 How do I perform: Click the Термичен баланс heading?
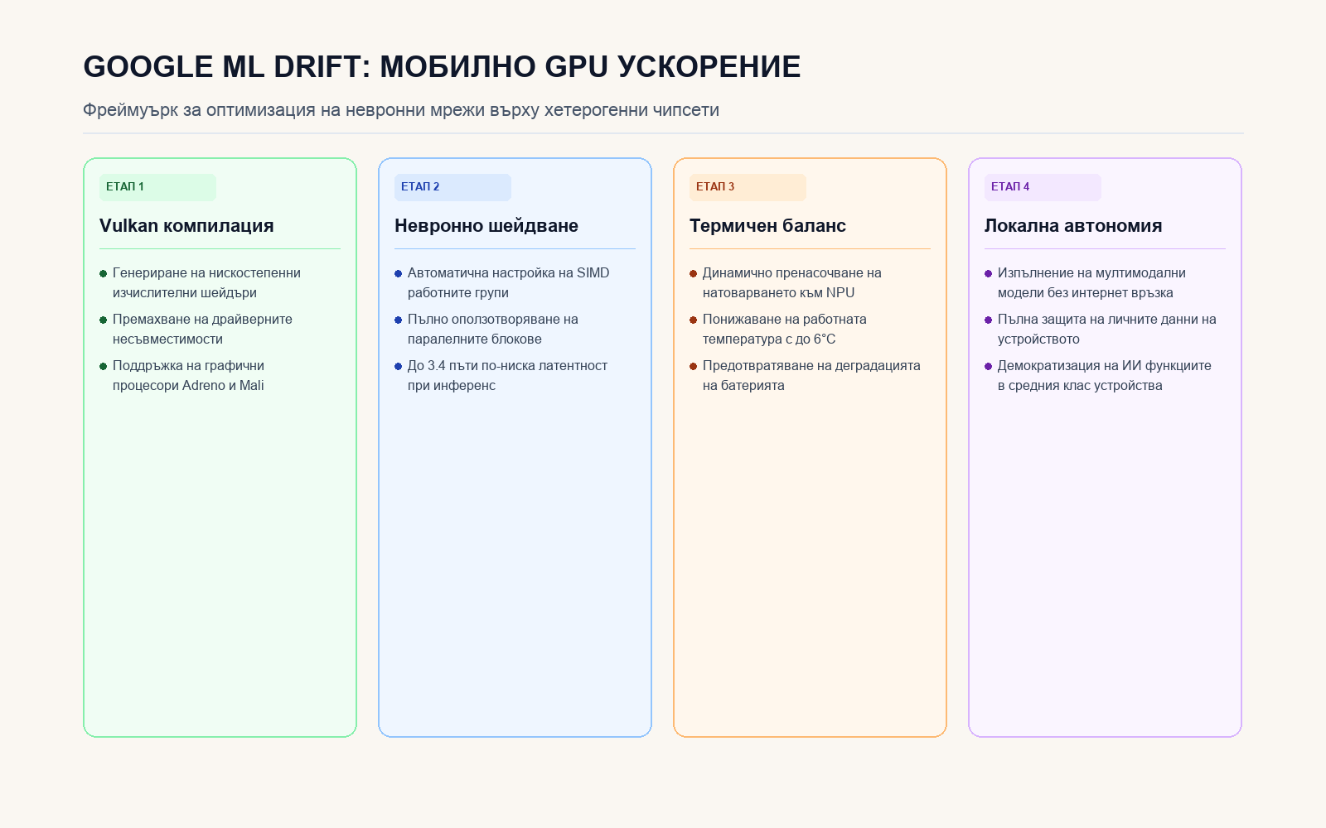pyautogui.click(x=767, y=225)
